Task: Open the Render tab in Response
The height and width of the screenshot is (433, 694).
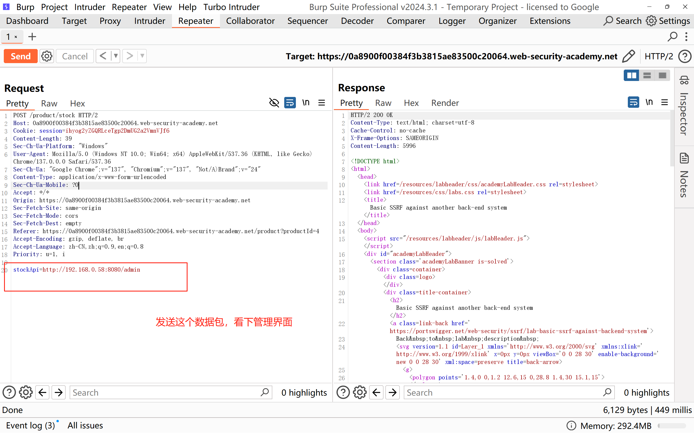Action: click(445, 103)
